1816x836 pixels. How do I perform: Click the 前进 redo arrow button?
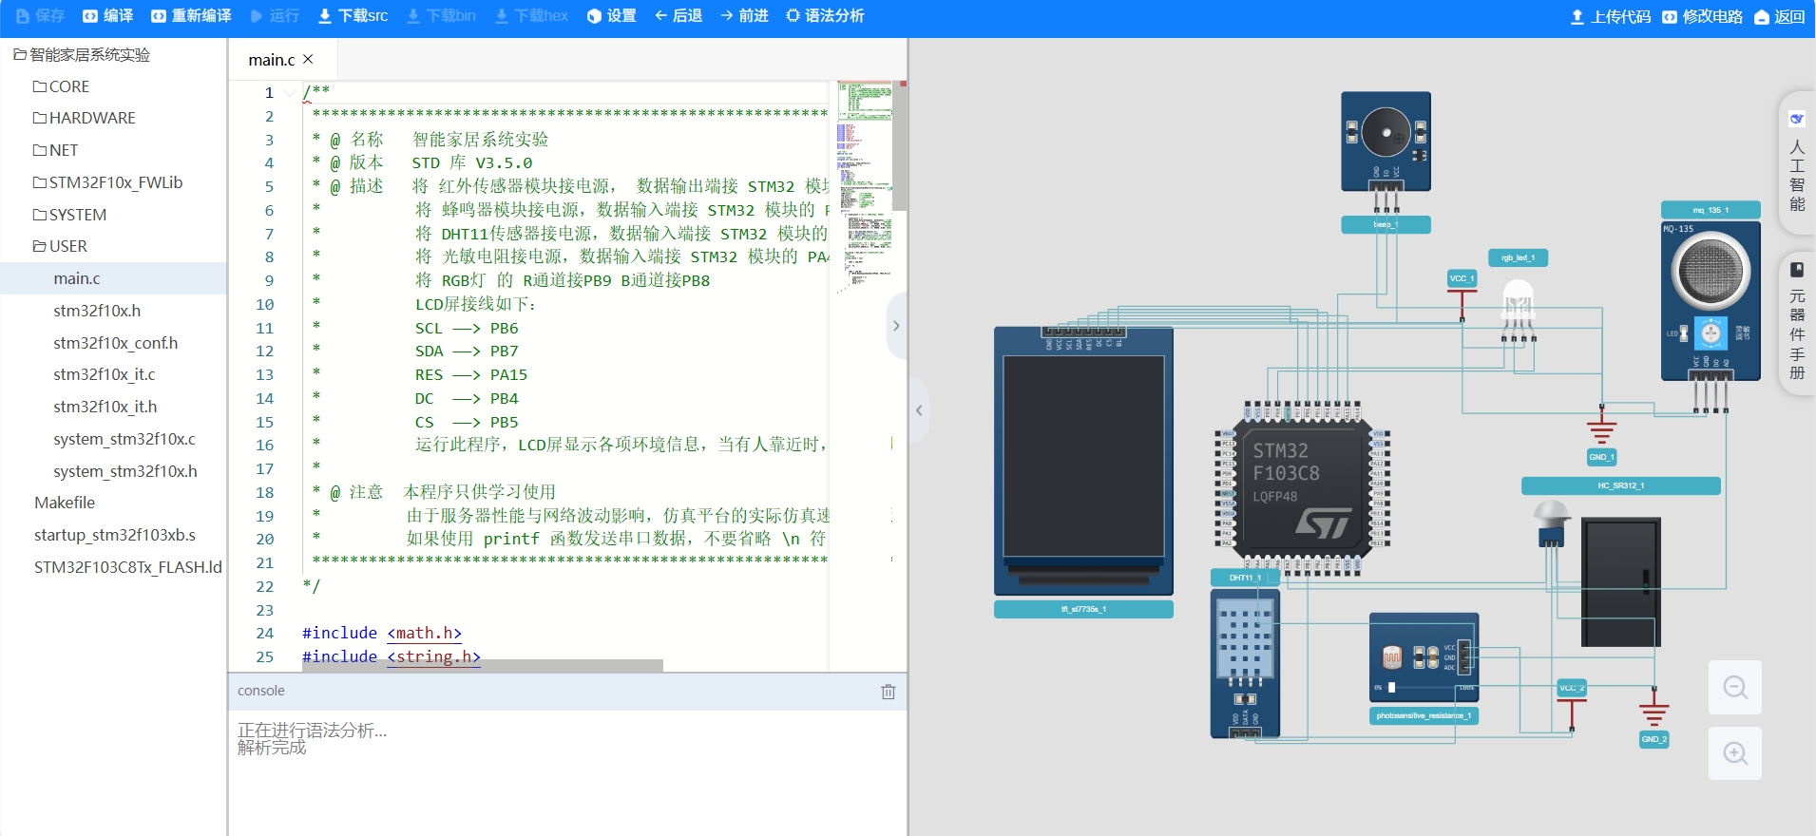coord(744,16)
